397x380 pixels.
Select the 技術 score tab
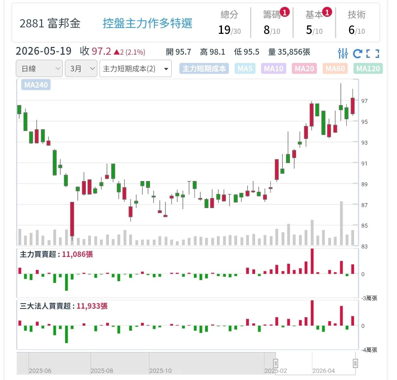click(357, 23)
